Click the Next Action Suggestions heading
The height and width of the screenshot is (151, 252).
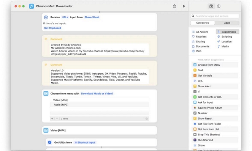(x=211, y=60)
